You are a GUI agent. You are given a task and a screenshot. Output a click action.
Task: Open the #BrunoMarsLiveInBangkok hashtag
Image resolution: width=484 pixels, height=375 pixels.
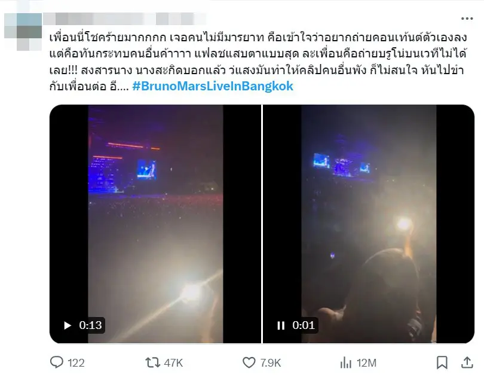(213, 86)
